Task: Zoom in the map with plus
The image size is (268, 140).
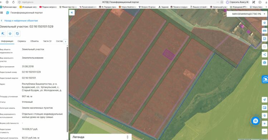Action: (264, 124)
